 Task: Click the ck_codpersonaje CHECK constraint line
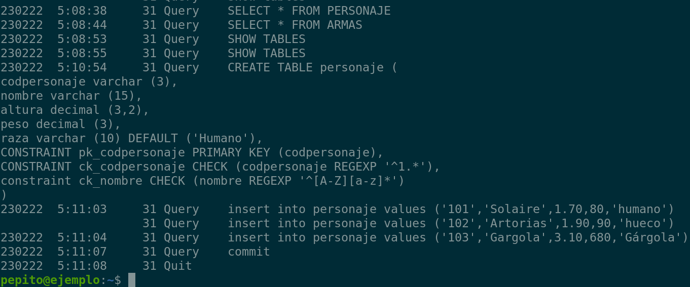[220, 167]
